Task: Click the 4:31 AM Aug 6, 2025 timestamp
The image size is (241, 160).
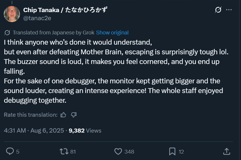Action: pos(34,131)
